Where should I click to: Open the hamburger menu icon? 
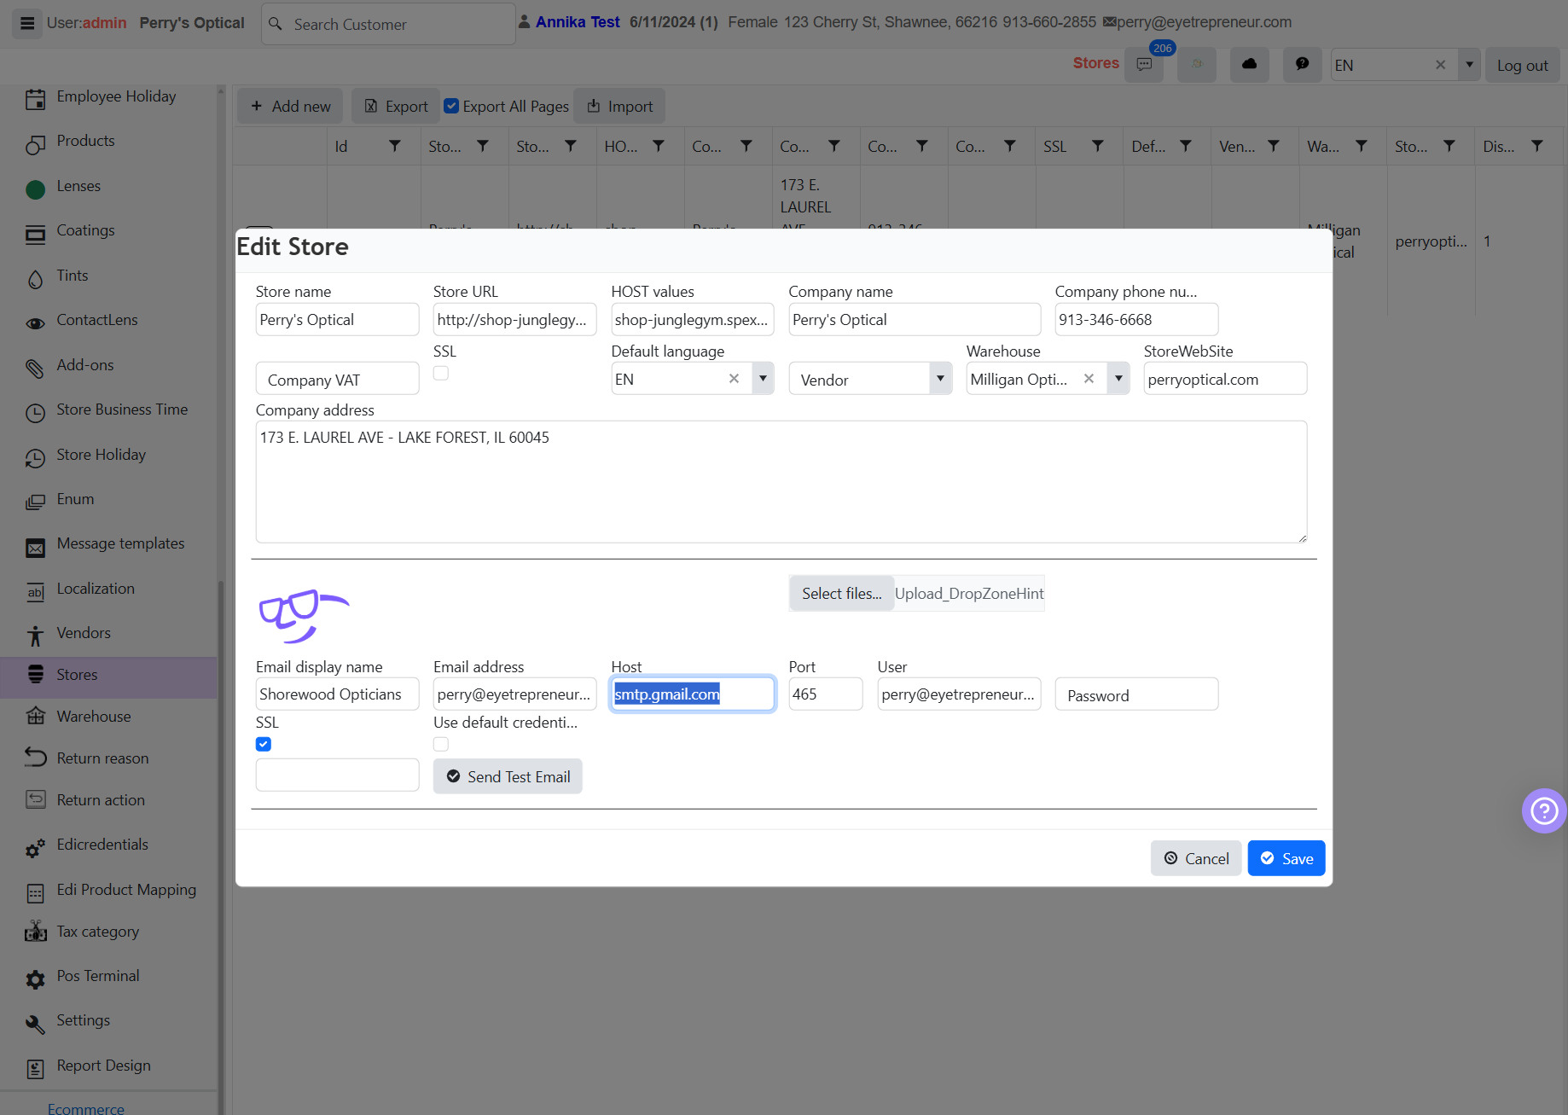point(27,23)
